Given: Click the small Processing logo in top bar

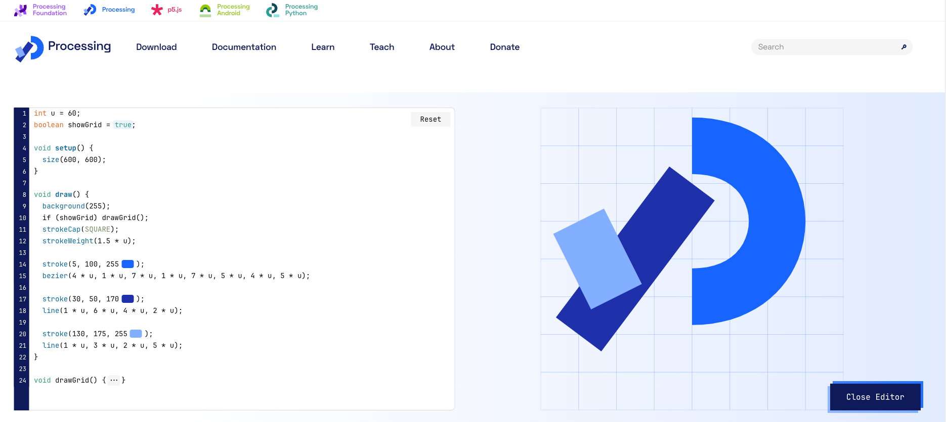Looking at the screenshot, I should pyautogui.click(x=90, y=10).
